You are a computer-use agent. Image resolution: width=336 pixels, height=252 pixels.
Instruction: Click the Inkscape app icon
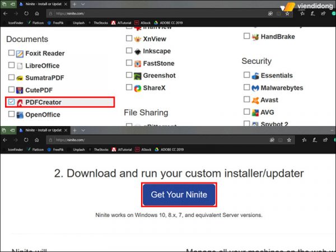point(137,52)
